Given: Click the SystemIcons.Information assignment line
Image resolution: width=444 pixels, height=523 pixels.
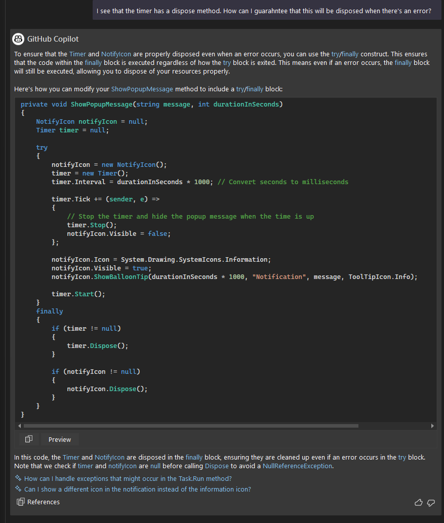Looking at the screenshot, I should click(x=162, y=259).
